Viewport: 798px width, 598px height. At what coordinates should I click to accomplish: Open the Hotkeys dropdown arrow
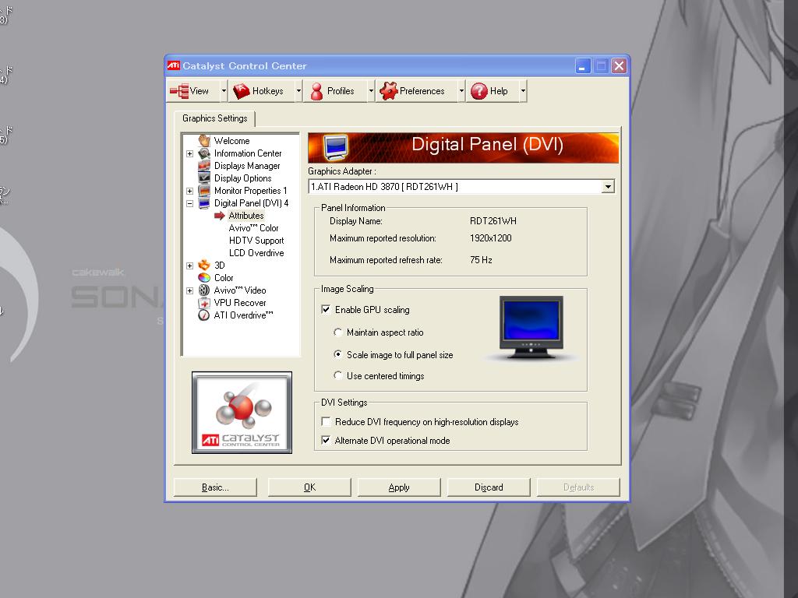point(298,92)
